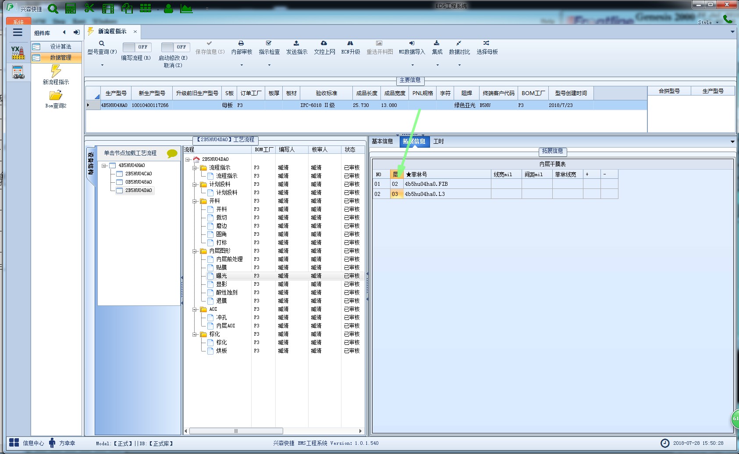Switch to the 拓展信息 tab
Screen dimensions: 739x454
click(x=414, y=141)
